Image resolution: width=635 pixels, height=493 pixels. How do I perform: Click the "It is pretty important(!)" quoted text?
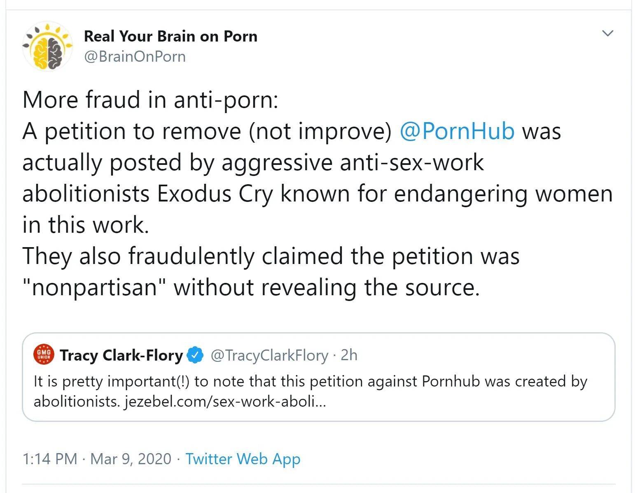pyautogui.click(x=111, y=382)
